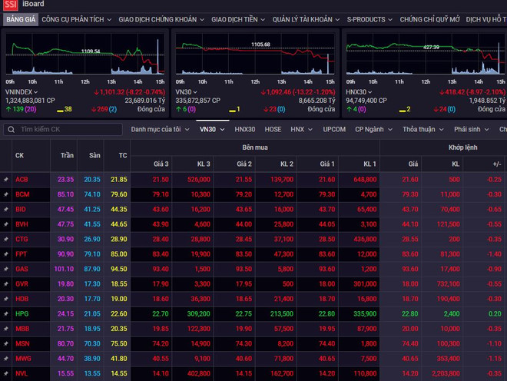Click the pin icon beside HPG
Screen dimensions: 507x381
tap(6, 313)
